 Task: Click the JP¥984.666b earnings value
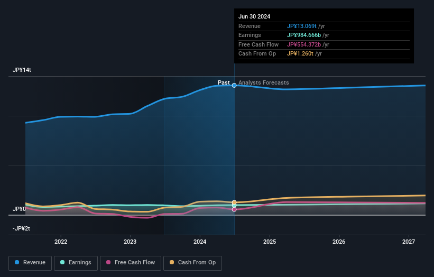(x=304, y=35)
